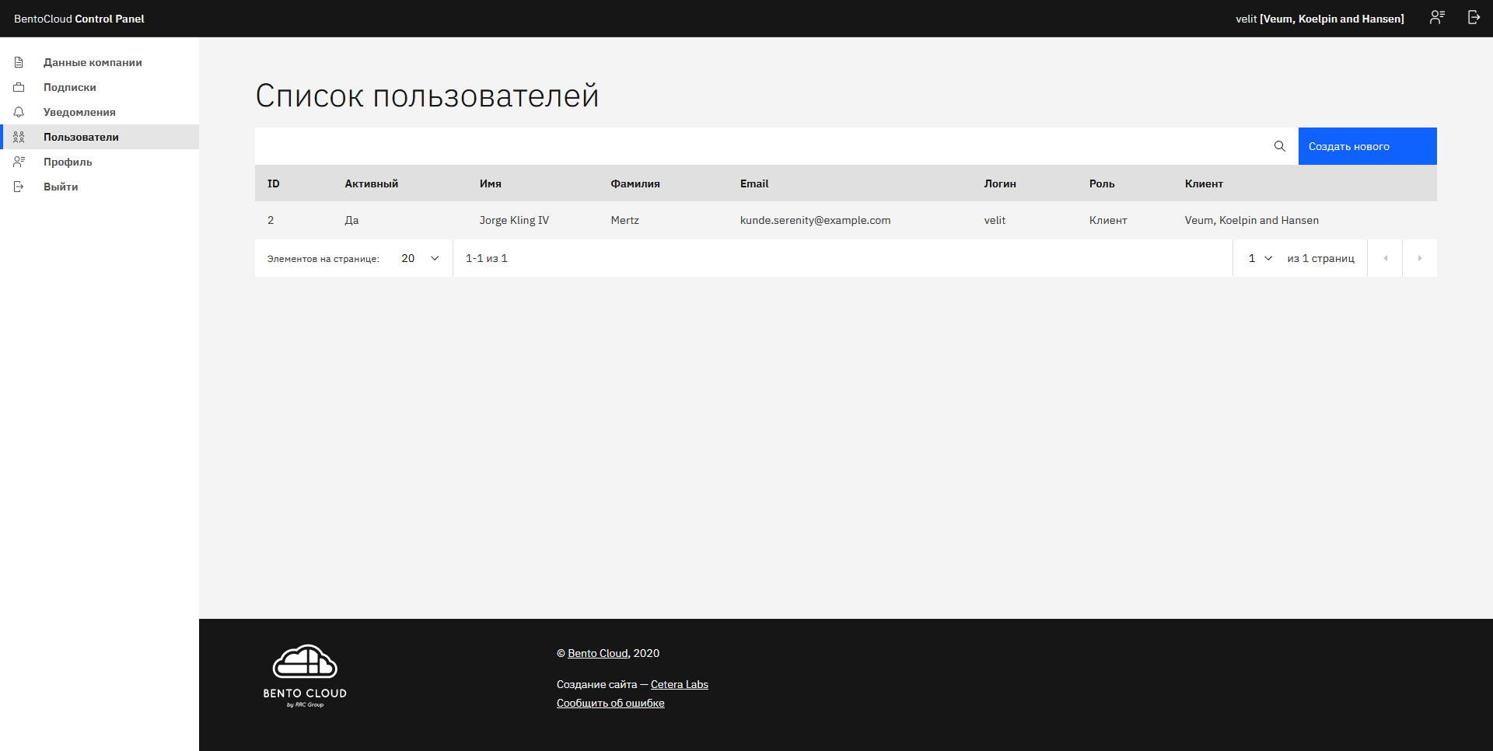Click the logout icon in top bar

1474,18
